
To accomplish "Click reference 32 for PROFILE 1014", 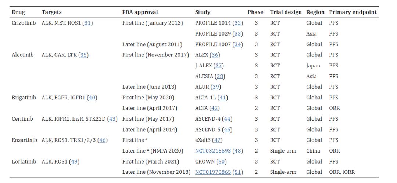I will click(x=238, y=23).
